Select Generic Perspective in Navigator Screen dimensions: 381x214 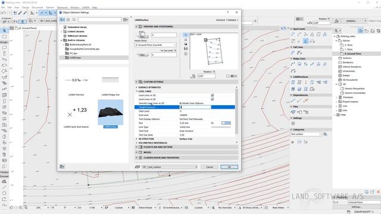(355, 89)
